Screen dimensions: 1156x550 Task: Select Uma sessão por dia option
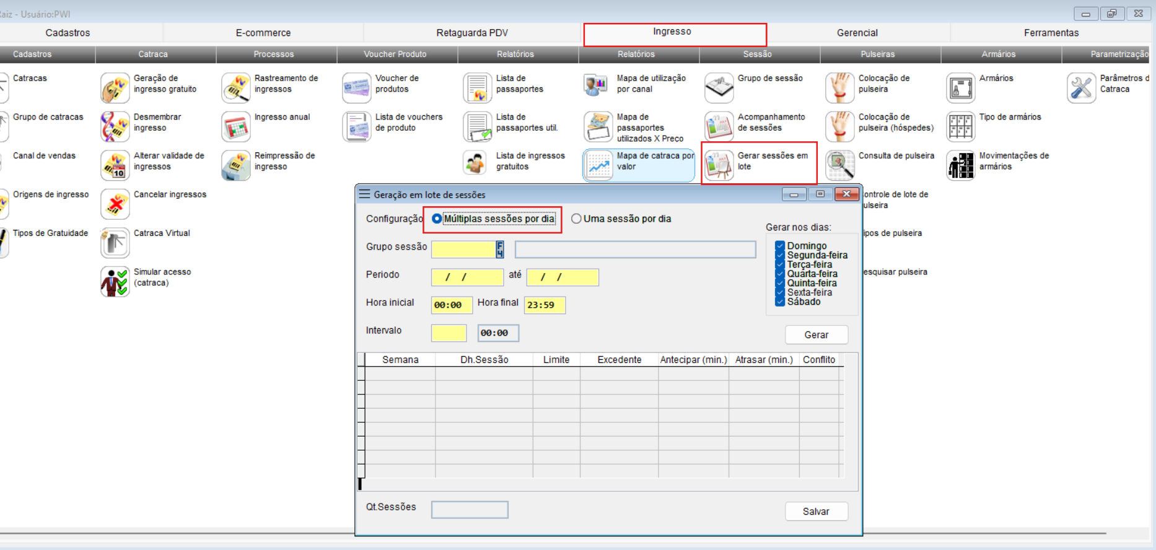point(577,219)
